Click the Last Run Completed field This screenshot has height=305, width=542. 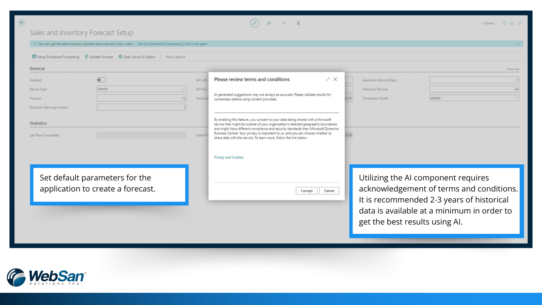click(141, 135)
